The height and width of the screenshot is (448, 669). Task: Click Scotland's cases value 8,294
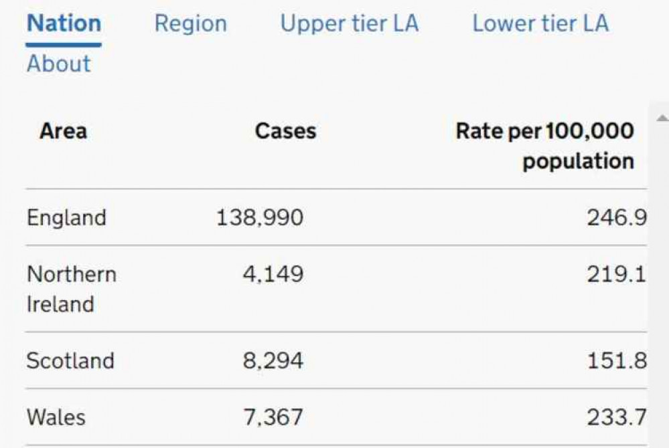coord(273,361)
